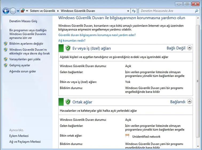Open Ağ ve Paylaşım Merkezi link
Image resolution: width=202 pixels, height=150 pixels.
pos(25,142)
